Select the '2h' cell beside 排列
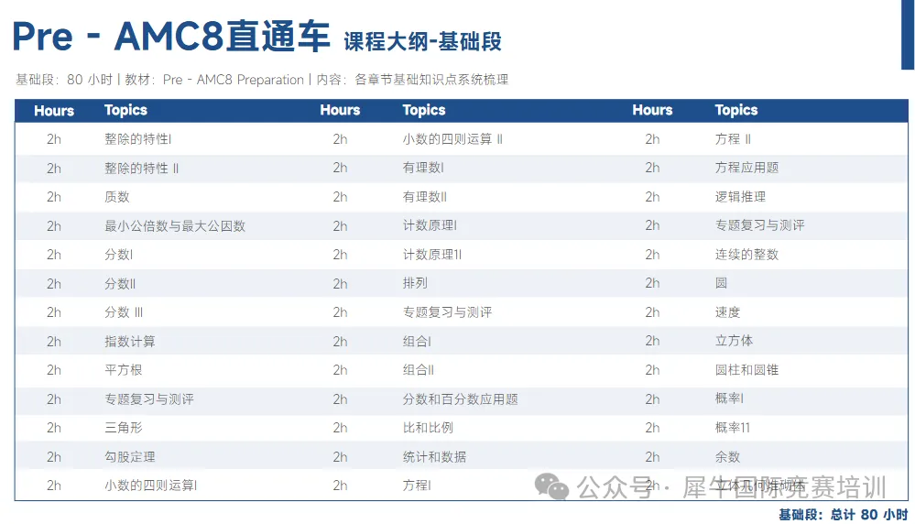This screenshot has width=915, height=524. (340, 284)
